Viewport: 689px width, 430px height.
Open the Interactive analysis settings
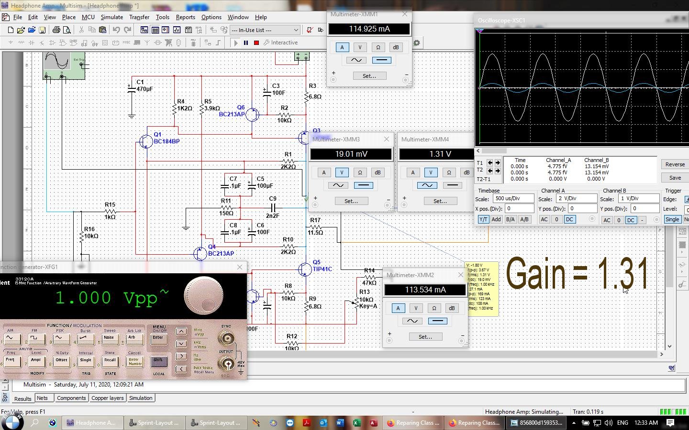280,43
